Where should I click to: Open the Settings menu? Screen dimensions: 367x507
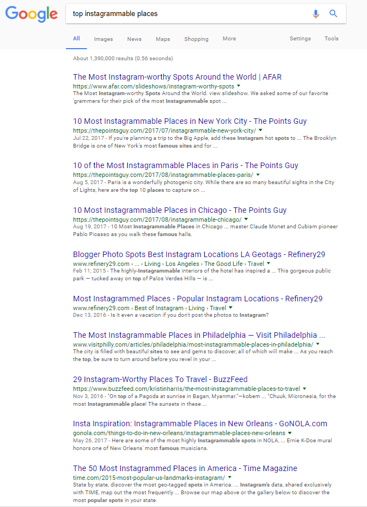point(300,39)
